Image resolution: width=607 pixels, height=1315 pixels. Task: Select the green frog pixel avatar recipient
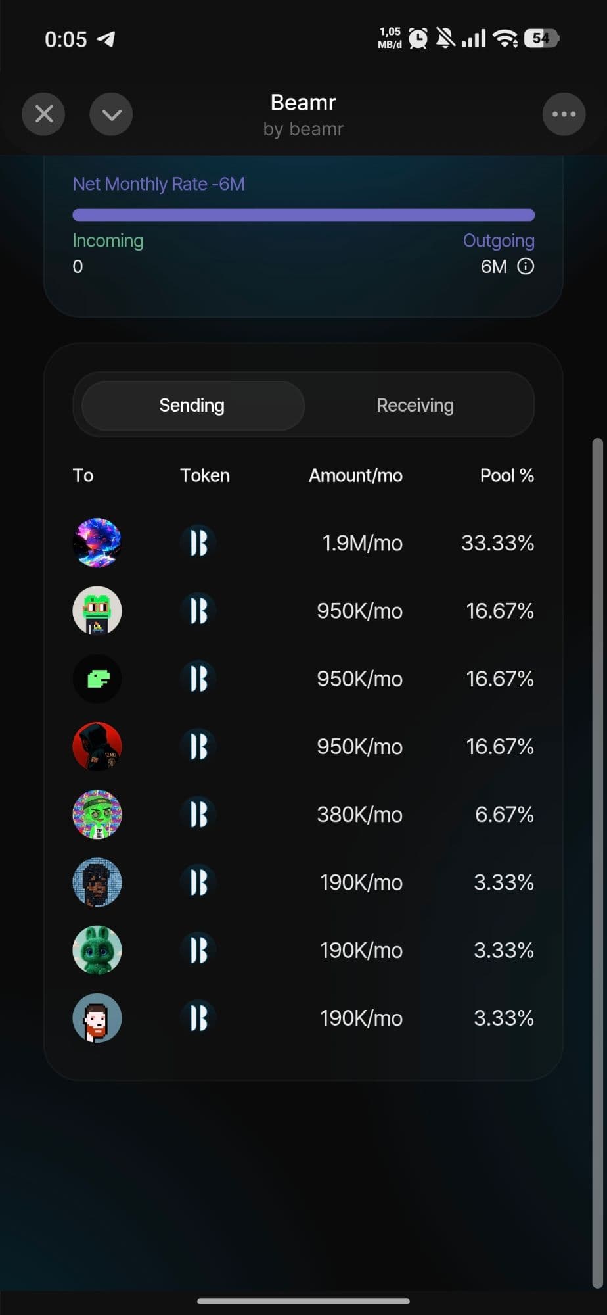tap(97, 611)
